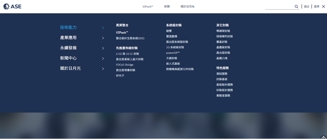Open 新聞 in top navigation bar
327x139 pixels.
point(167,7)
